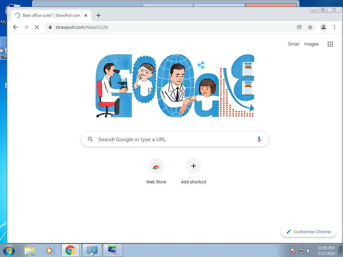Share the doodle using the share icon
Screen dimensions: 343x257
click(x=201, y=65)
